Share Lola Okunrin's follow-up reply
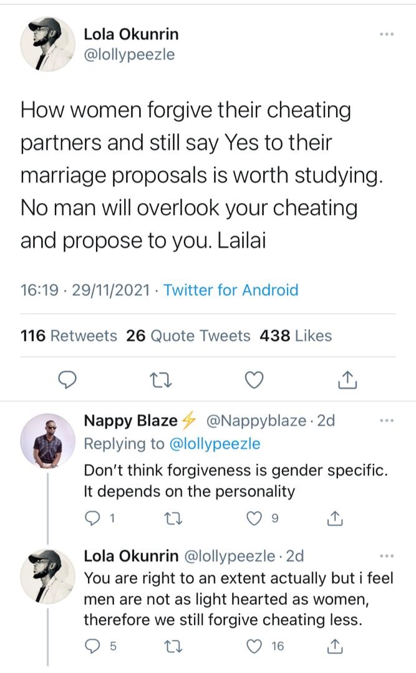Screen dimensions: 416x673 pyautogui.click(x=335, y=646)
